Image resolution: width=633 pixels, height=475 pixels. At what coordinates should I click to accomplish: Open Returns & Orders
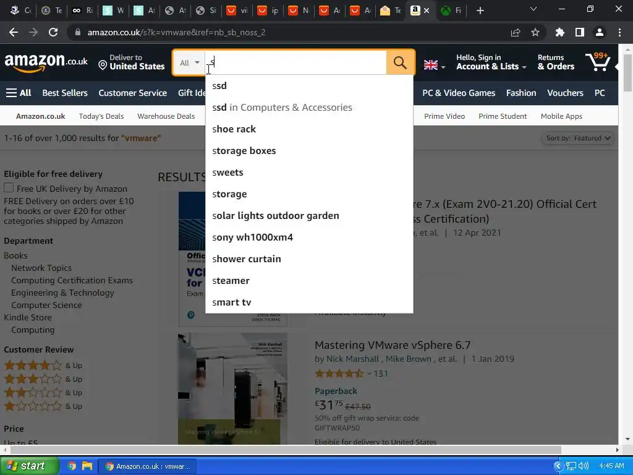click(556, 62)
